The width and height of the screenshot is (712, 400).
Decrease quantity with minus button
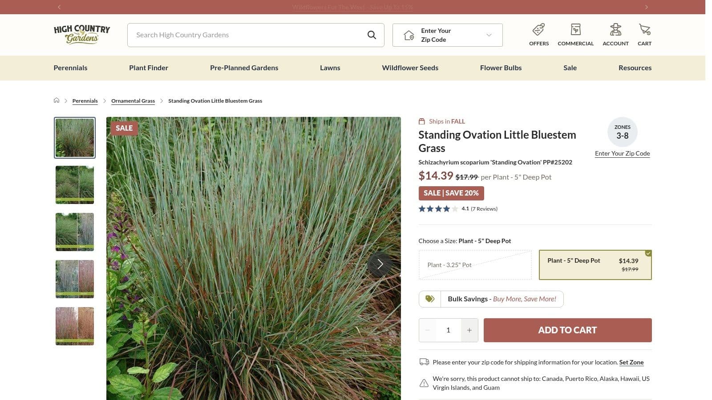[x=427, y=330]
